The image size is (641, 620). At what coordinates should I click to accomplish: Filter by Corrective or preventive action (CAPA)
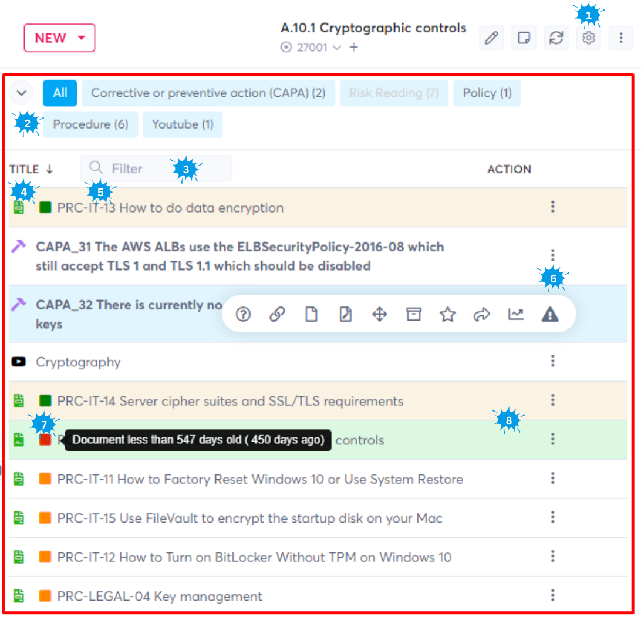[x=208, y=93]
